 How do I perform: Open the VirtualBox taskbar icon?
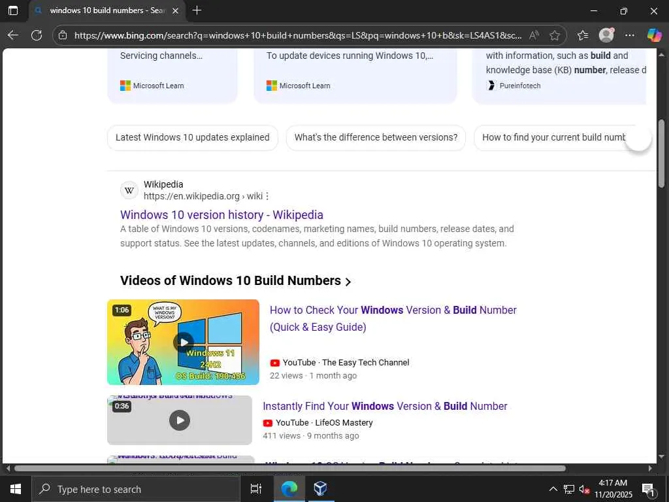[x=320, y=489]
